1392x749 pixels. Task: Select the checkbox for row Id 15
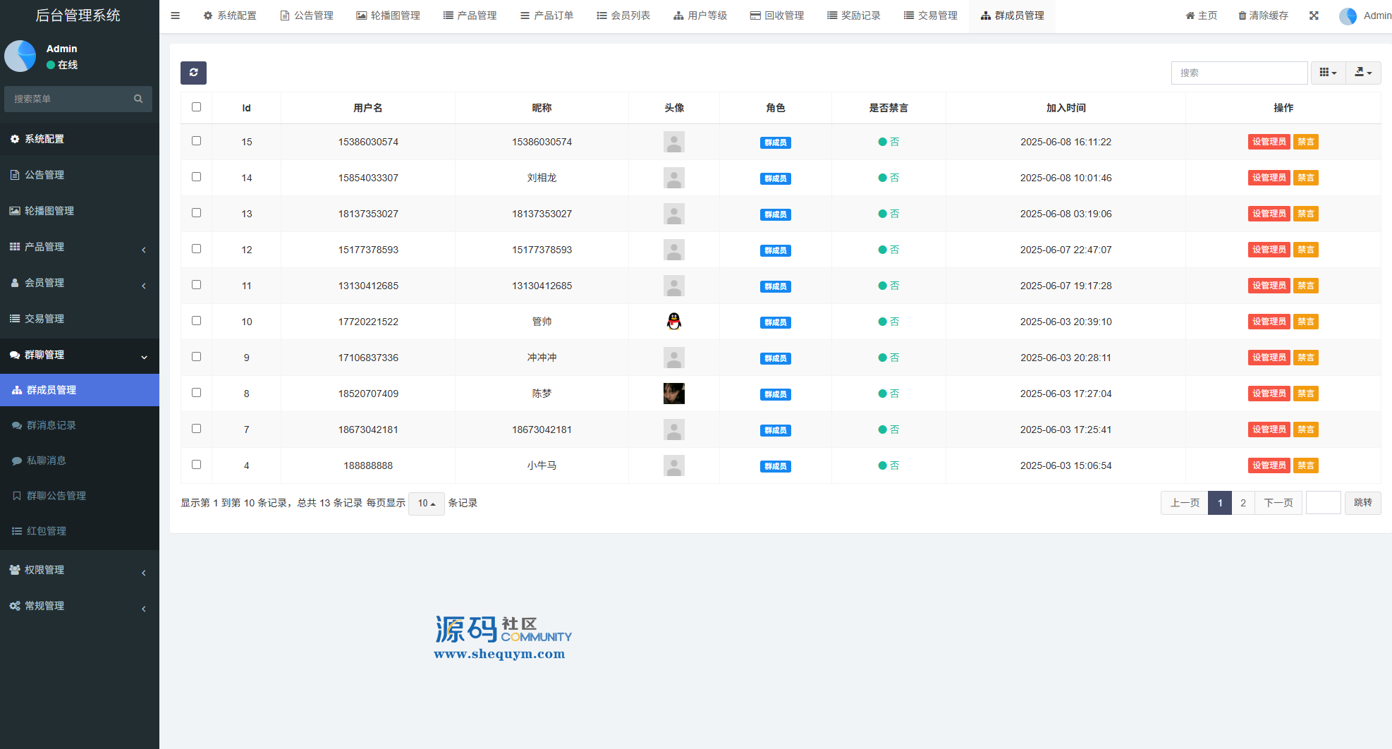[x=196, y=141]
